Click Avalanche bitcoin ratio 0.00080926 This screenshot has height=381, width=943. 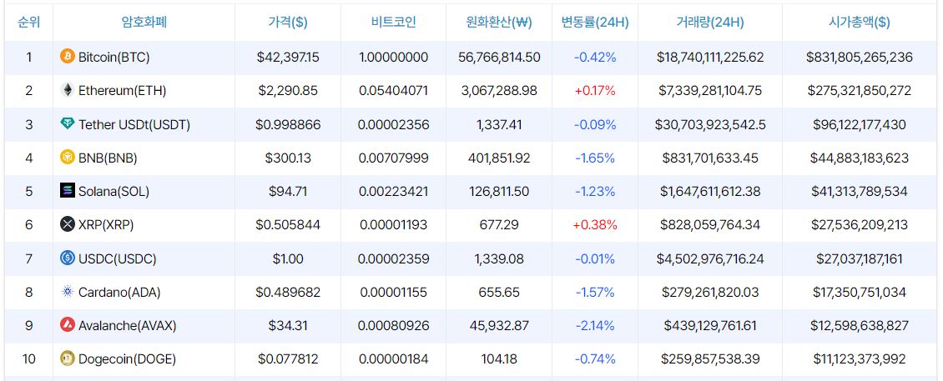(x=393, y=326)
